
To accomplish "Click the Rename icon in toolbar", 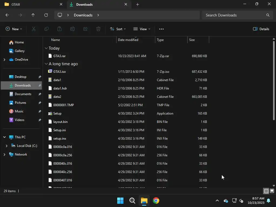I will 73,29.
